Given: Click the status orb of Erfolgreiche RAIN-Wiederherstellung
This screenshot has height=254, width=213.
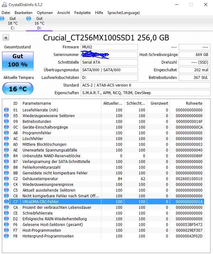Looking at the screenshot, I should tap(6, 219).
